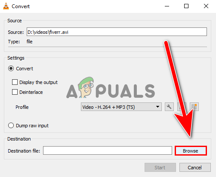216x177 pixels.
Task: Click Browse to choose destination file
Action: coord(191,151)
